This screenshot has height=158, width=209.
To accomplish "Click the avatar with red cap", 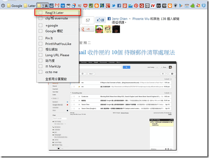I will tap(99, 29).
